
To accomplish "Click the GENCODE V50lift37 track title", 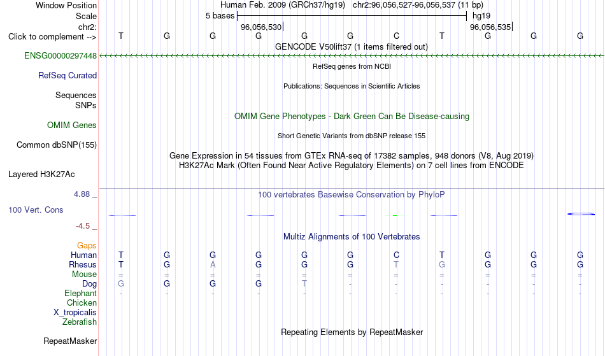I will point(351,46).
